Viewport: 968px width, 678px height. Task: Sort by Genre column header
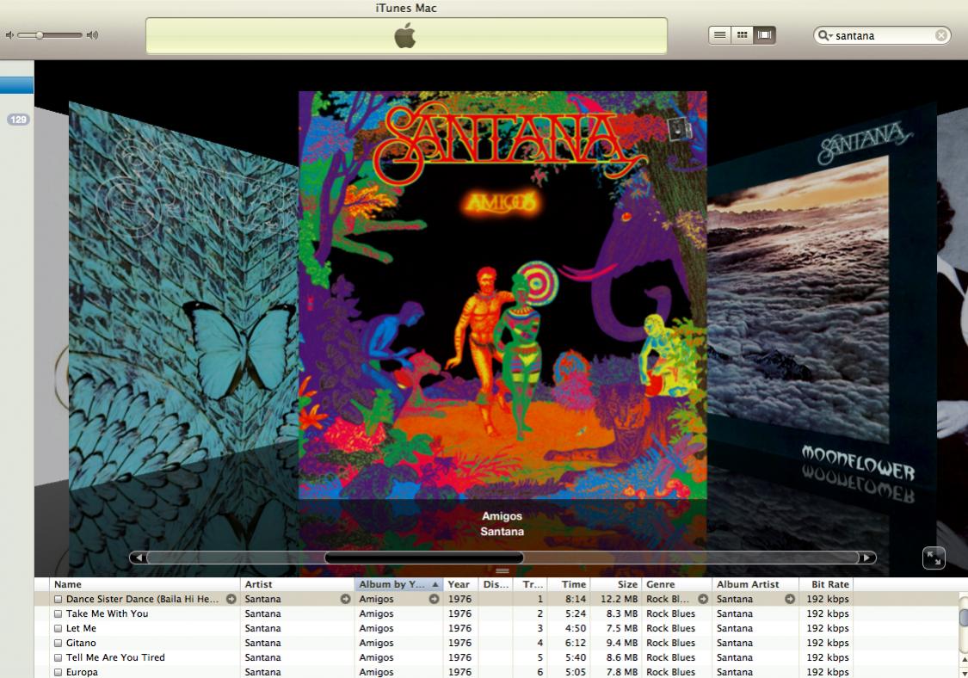[x=676, y=584]
